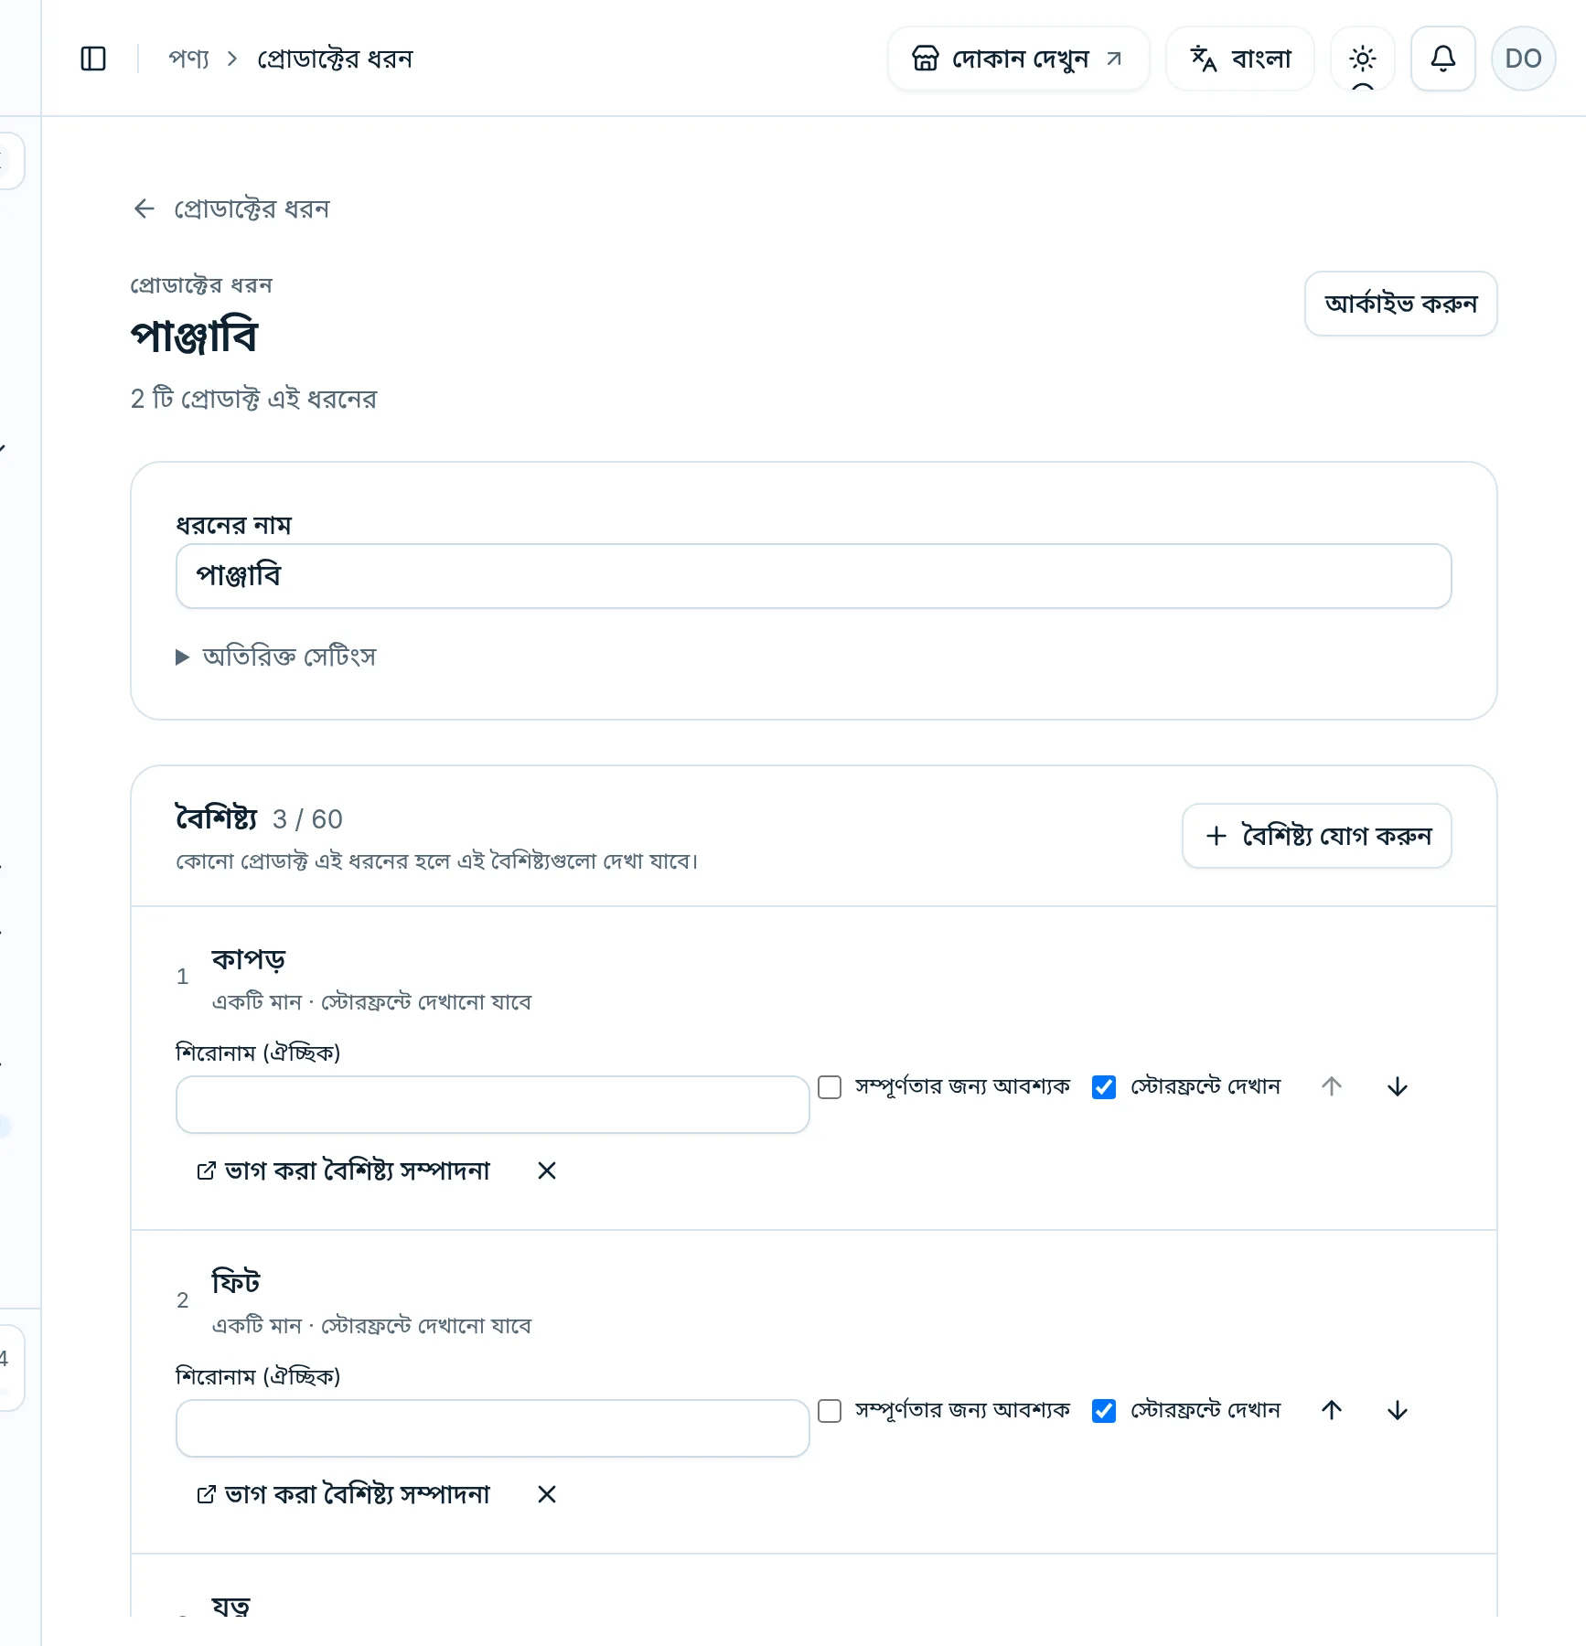Focus the ধরনের নাম text field
Image resolution: width=1586 pixels, height=1646 pixels.
click(x=814, y=576)
